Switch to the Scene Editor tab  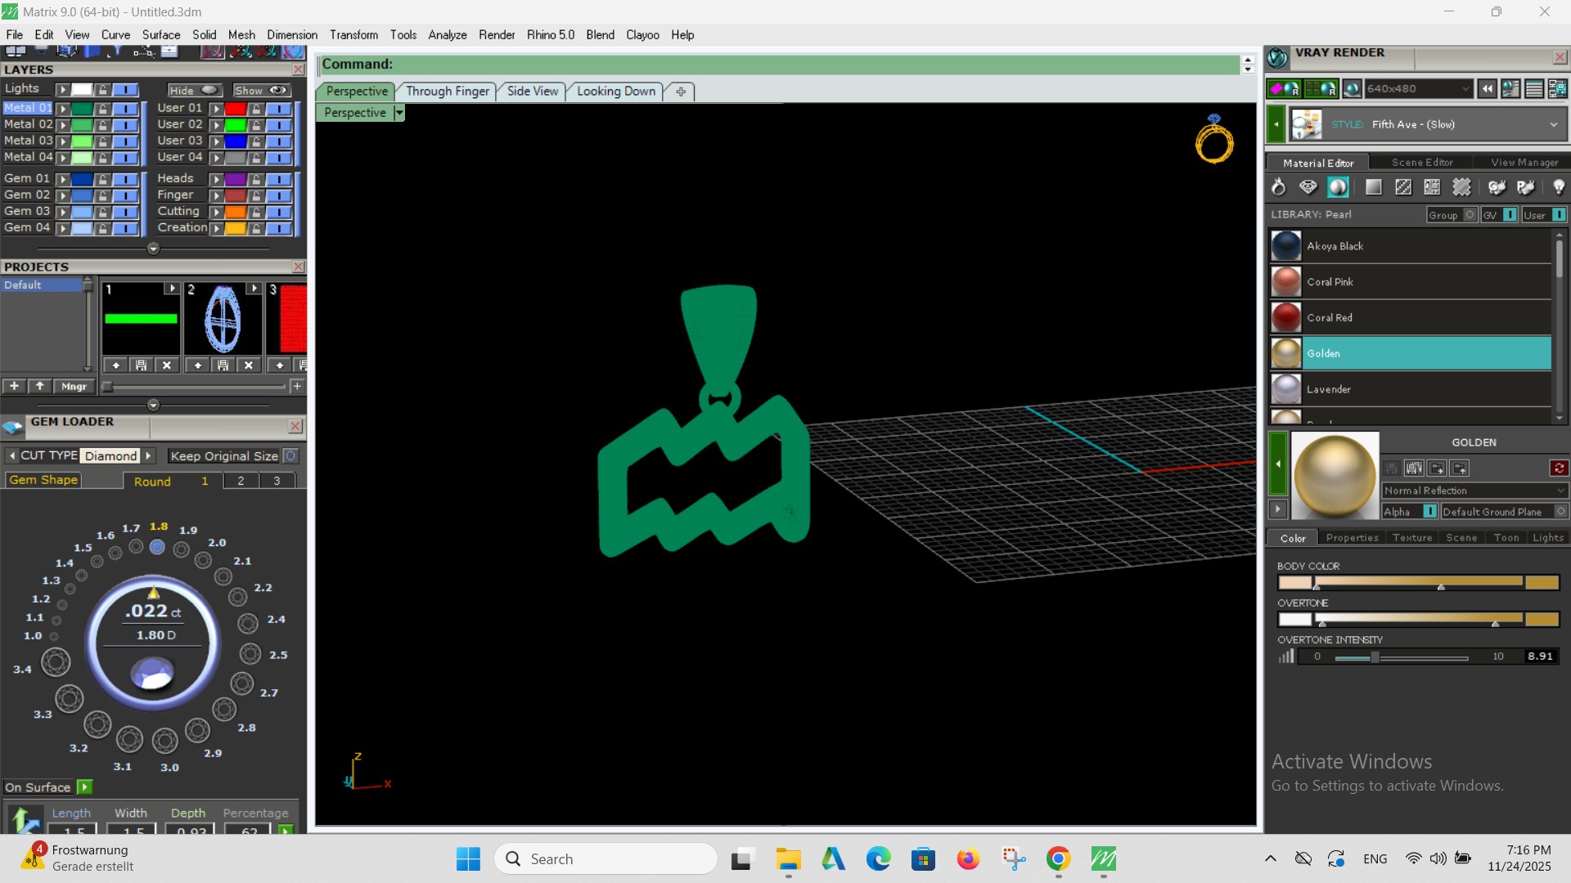tap(1422, 163)
